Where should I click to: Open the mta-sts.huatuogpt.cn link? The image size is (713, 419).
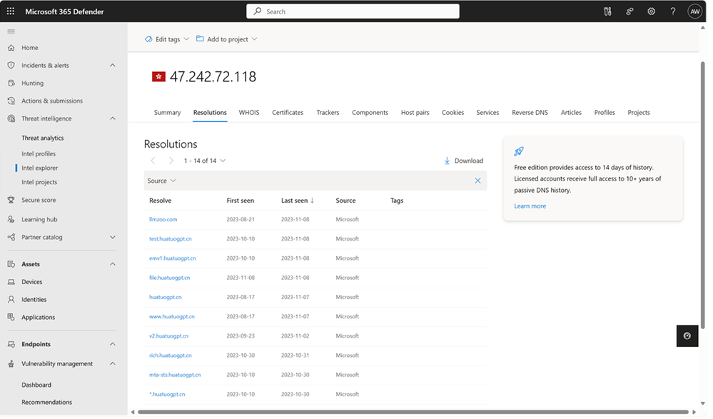(x=175, y=375)
